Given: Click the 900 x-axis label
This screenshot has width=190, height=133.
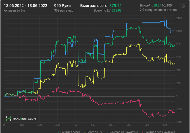Looking at the screenshot, I should click(x=164, y=125).
